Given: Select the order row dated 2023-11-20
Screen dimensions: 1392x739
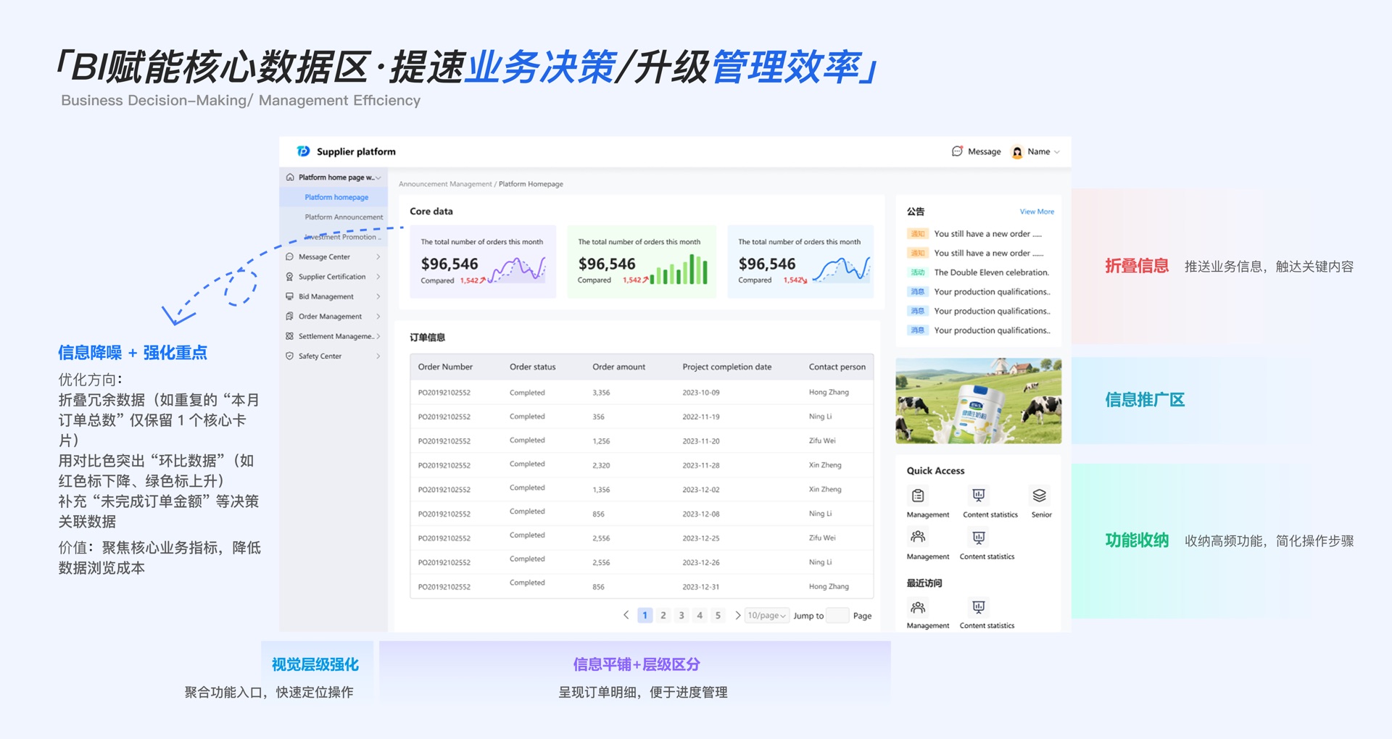Looking at the screenshot, I should [x=642, y=441].
